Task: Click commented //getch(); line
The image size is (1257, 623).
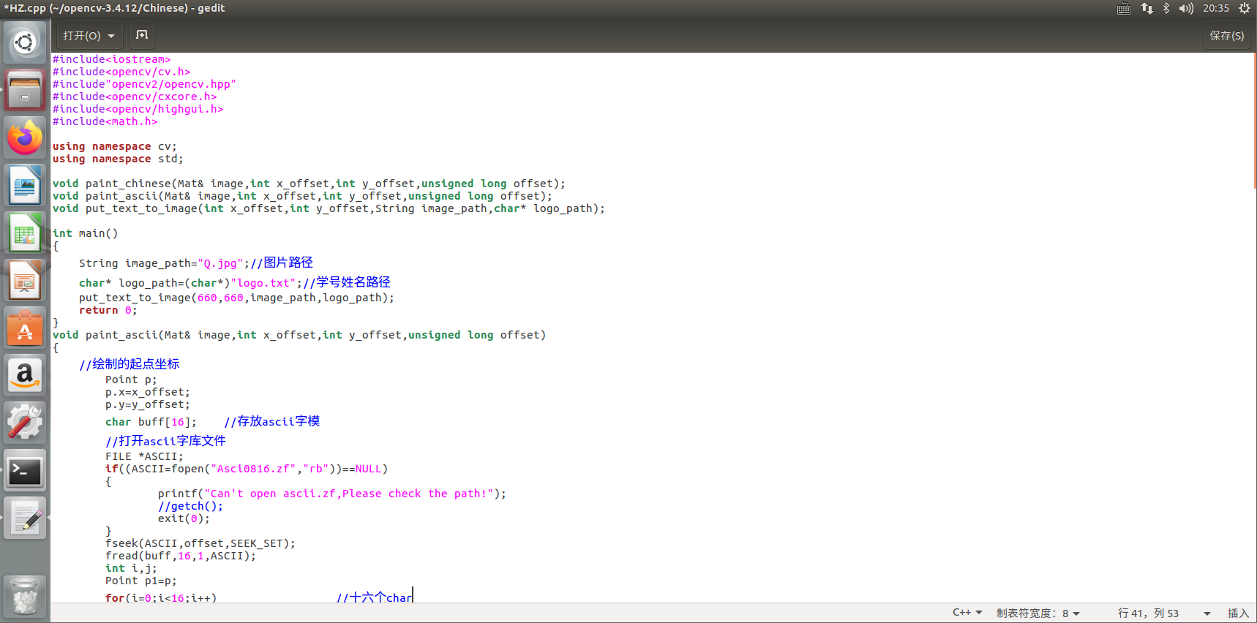Action: pos(190,506)
